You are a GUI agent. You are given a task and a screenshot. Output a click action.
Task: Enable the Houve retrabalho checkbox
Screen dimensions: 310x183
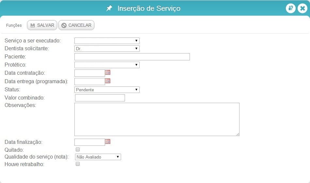[78, 164]
